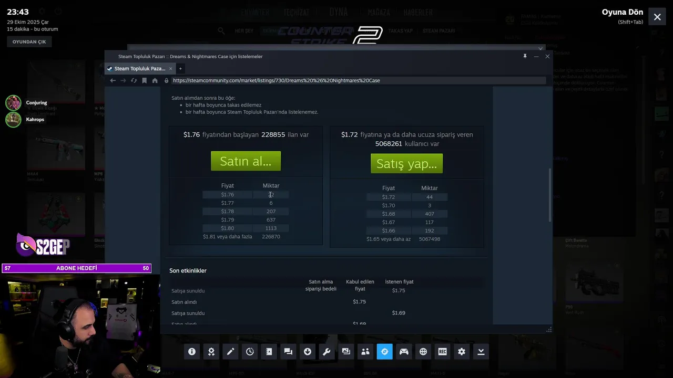673x378 pixels.
Task: Go to the browser home page
Action: tap(155, 80)
